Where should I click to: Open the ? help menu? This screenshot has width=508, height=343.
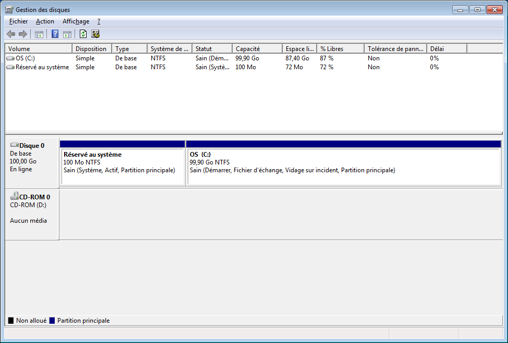(x=99, y=21)
